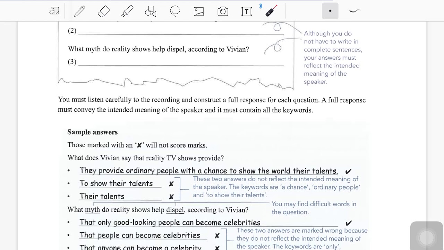Choose the Lasso selection tool
This screenshot has height=250, width=444.
(x=175, y=11)
